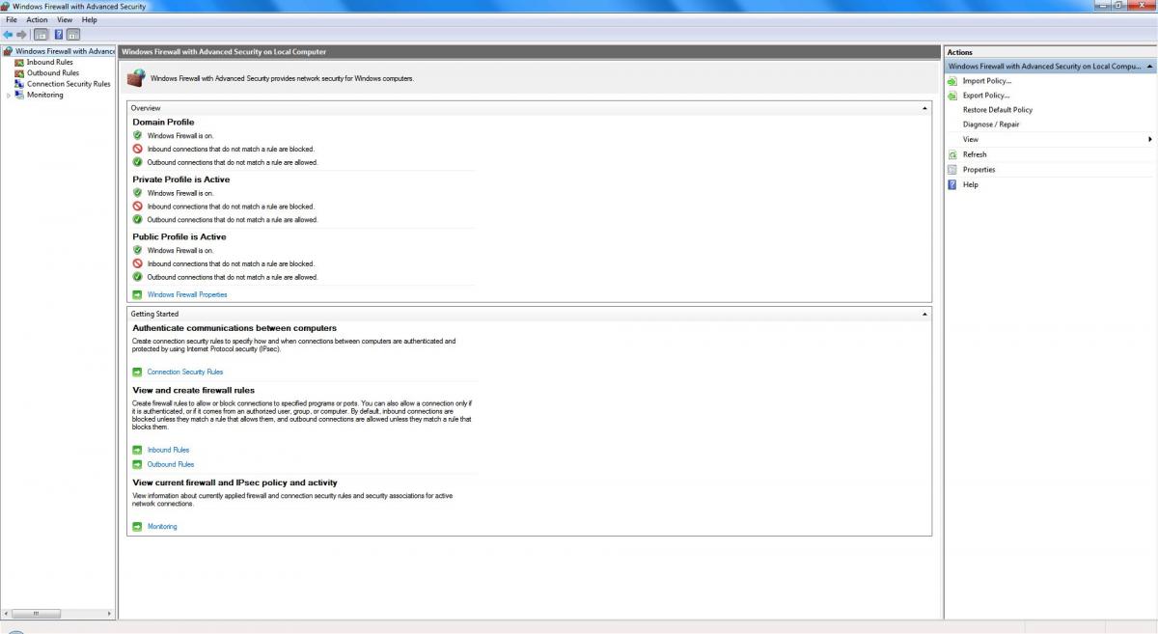Click the Properties icon in Actions

[953, 170]
